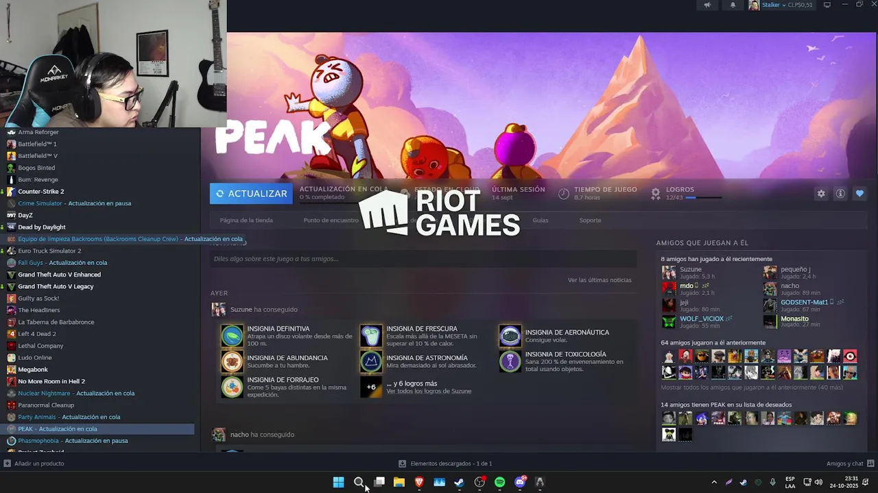Click the favorite heart icon

point(859,194)
